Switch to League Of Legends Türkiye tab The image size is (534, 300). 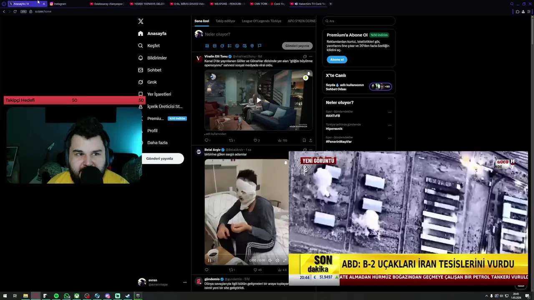pyautogui.click(x=262, y=21)
